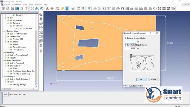This screenshot has height=107, width=190.
Task: Click the help question mark in Nesting dialog
Action: pyautogui.click(x=150, y=33)
